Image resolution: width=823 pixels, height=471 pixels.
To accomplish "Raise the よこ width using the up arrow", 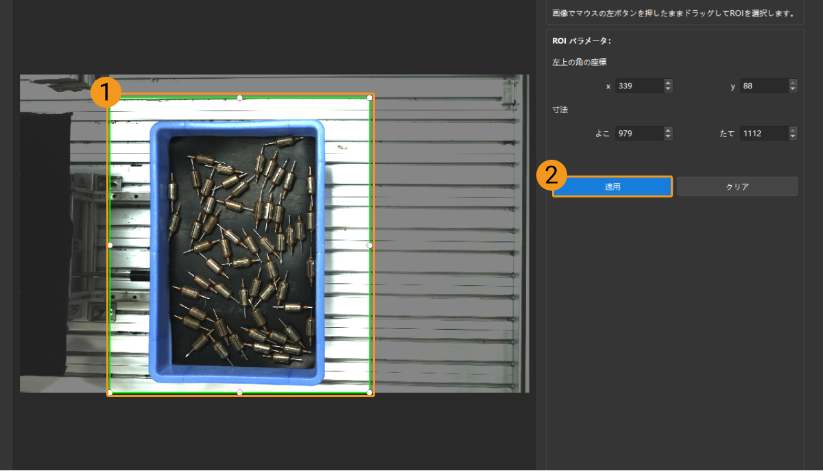I will (x=668, y=130).
